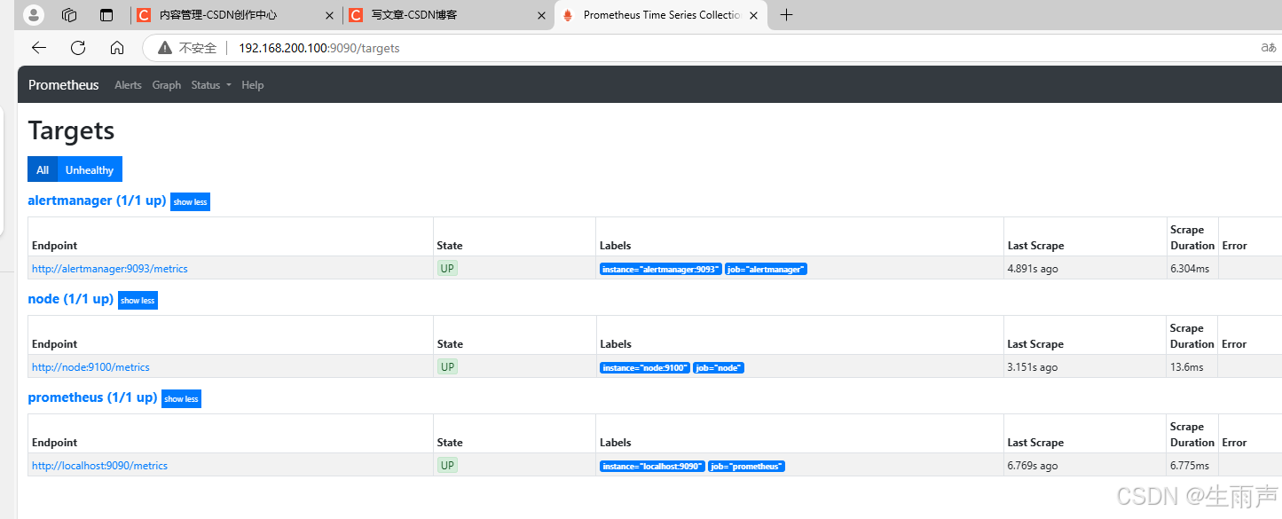Collapse prometheus group with show less
Viewport: 1282px width, 519px height.
(181, 399)
